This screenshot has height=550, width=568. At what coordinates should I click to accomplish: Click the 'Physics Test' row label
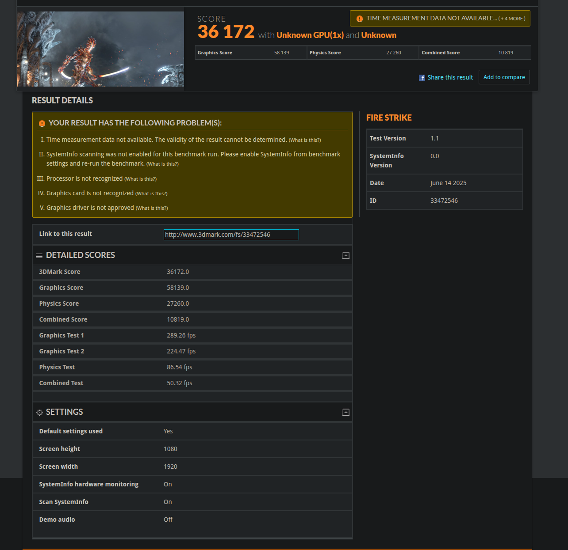click(57, 367)
